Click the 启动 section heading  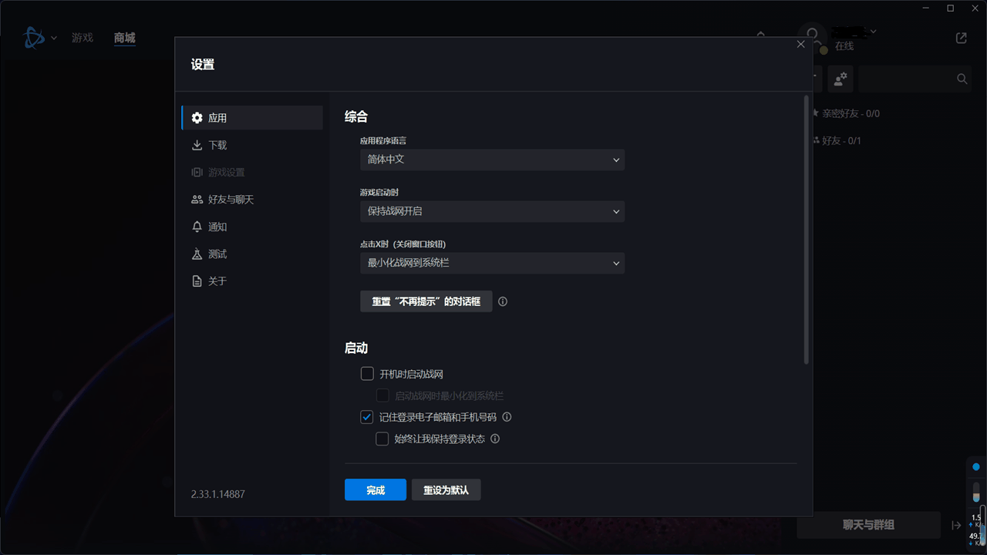(356, 348)
